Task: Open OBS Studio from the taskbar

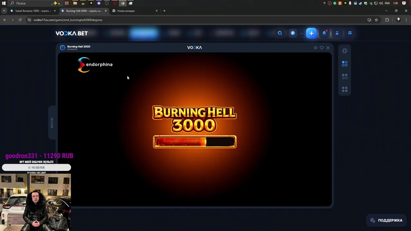Action: tap(107, 3)
